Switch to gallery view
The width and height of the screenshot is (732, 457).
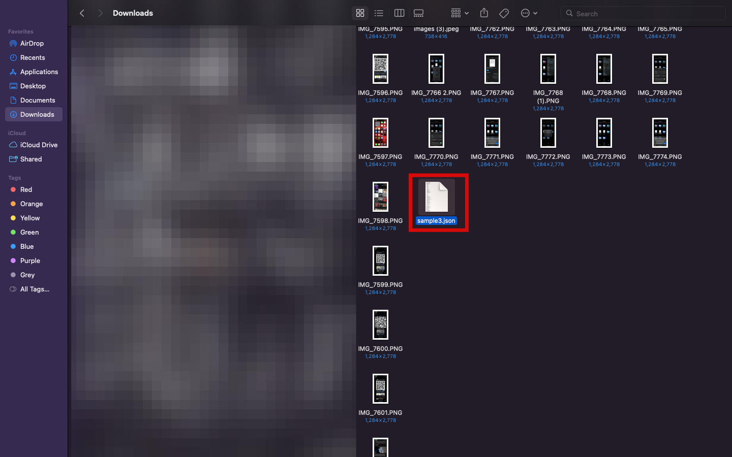pyautogui.click(x=418, y=13)
